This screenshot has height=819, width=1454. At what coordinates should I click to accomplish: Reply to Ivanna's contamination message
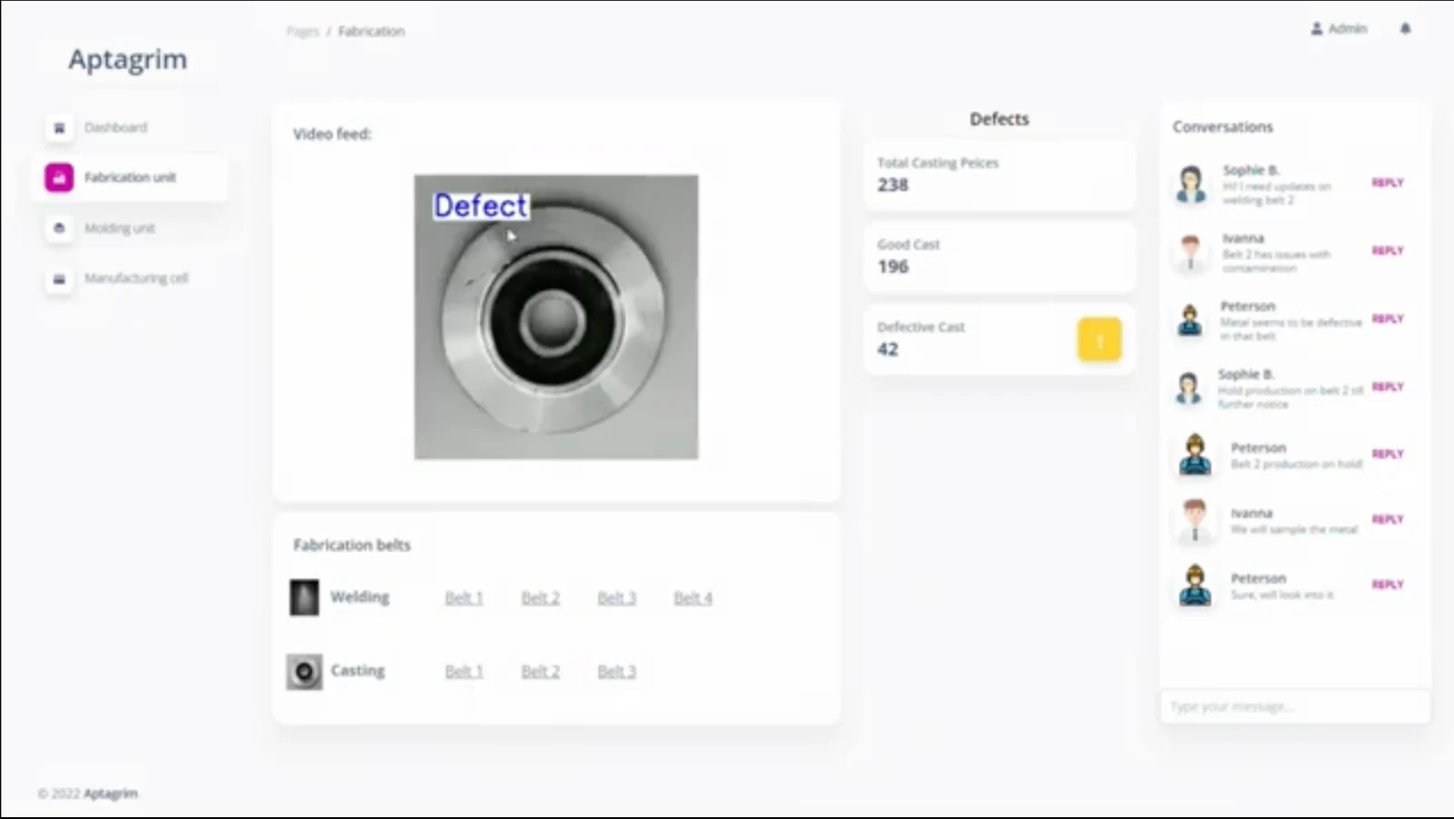click(1388, 251)
